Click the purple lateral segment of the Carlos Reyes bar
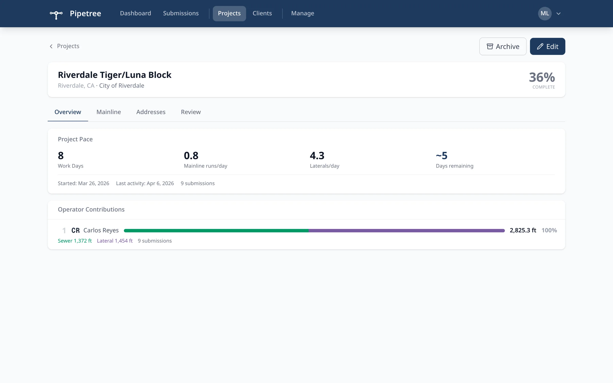Image resolution: width=613 pixels, height=383 pixels. [407, 231]
